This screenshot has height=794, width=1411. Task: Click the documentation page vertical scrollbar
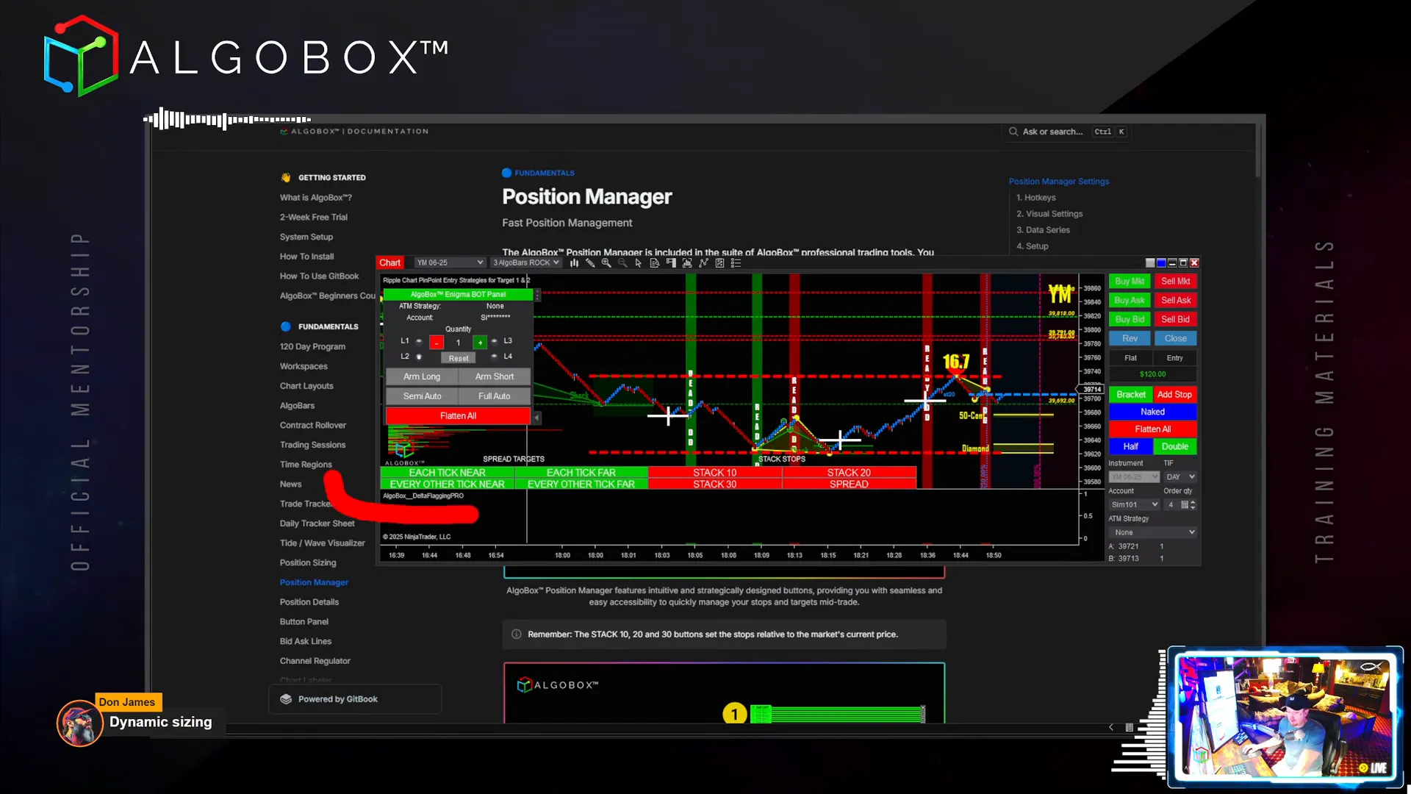point(1258,151)
